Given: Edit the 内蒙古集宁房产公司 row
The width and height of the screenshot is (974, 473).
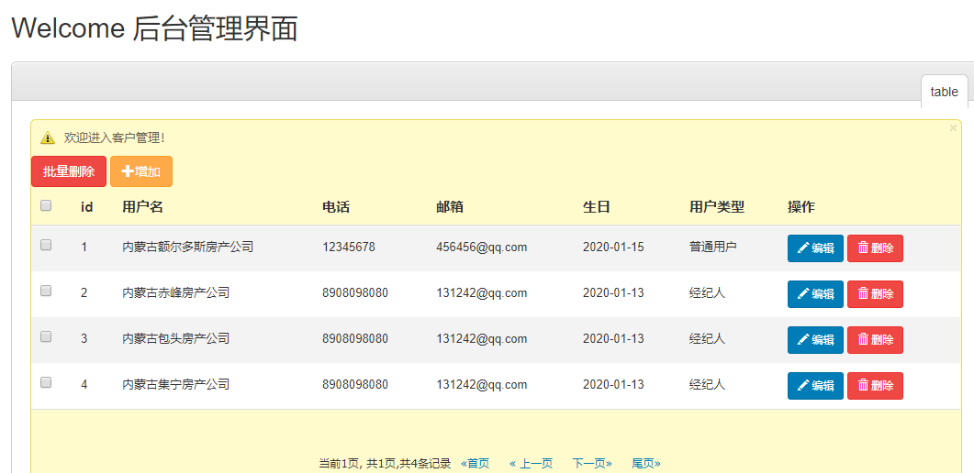Looking at the screenshot, I should [815, 386].
